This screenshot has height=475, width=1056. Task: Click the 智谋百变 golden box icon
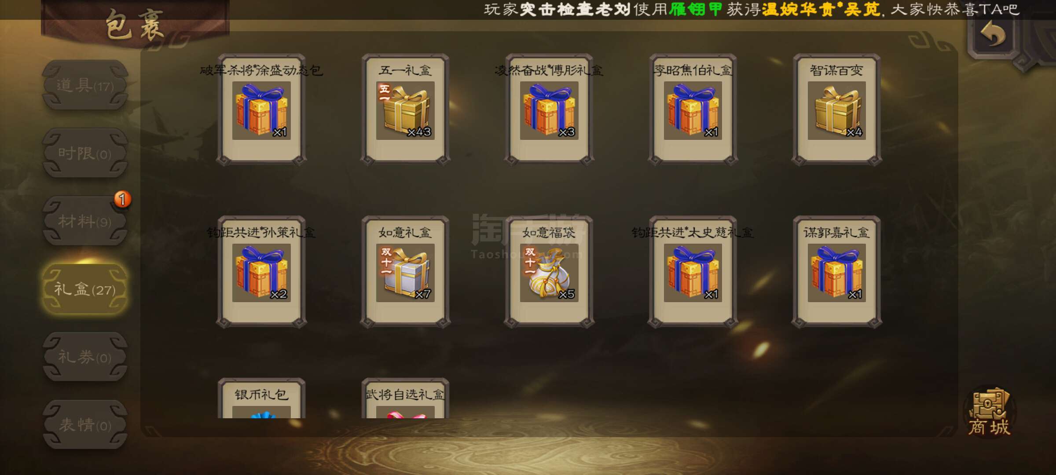tap(836, 110)
